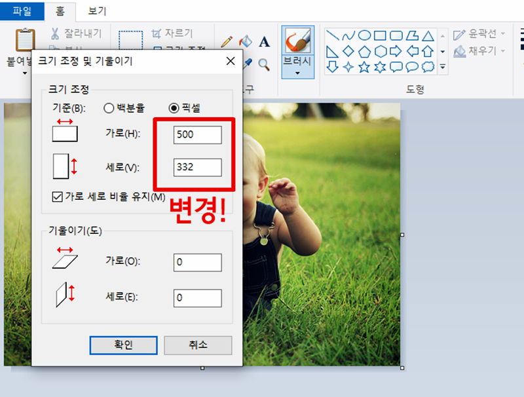Screen dimensions: 524x397
Task: Select the Brush tool icon
Action: tap(297, 40)
